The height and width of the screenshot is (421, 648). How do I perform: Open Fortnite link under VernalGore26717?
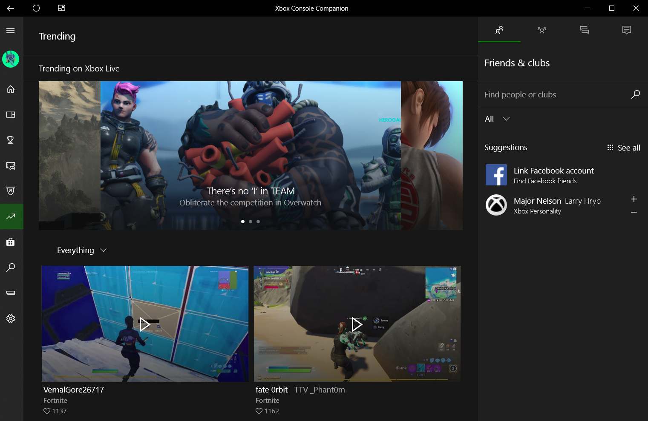(55, 401)
